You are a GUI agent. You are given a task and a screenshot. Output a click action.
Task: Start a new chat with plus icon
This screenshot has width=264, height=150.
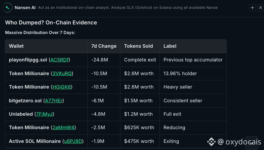(252, 8)
